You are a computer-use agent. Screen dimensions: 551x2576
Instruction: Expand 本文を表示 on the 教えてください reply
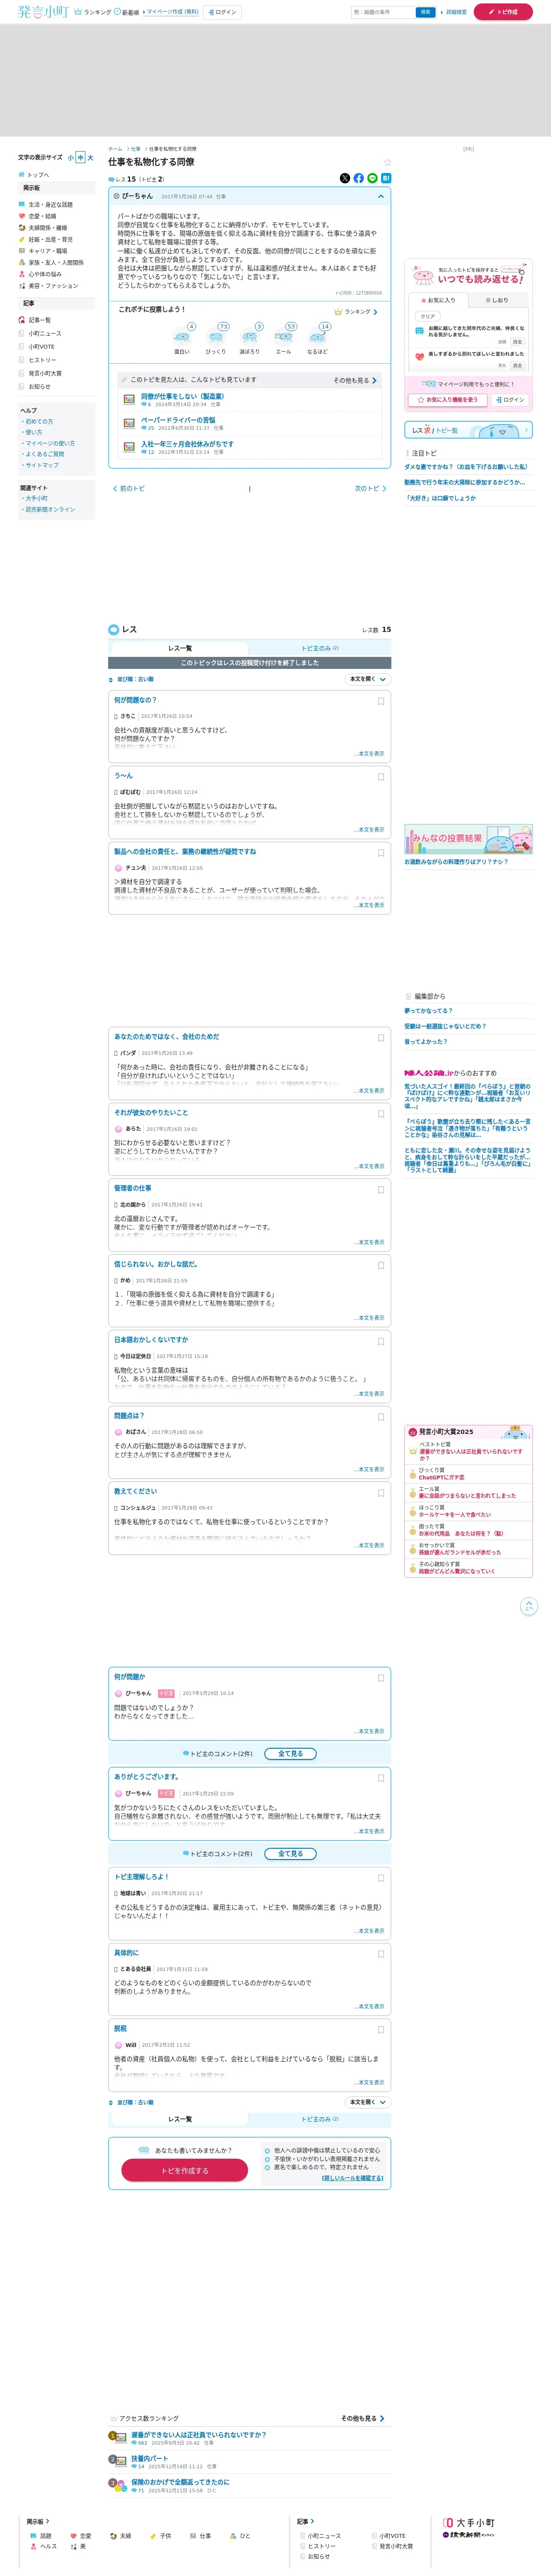coord(370,1545)
